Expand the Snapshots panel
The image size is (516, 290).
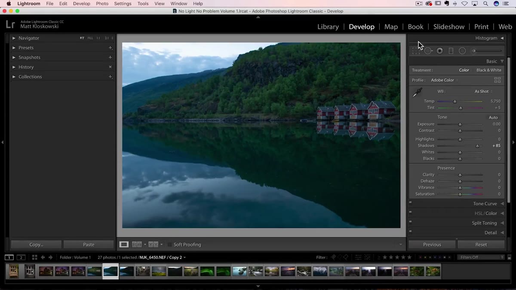pyautogui.click(x=14, y=57)
